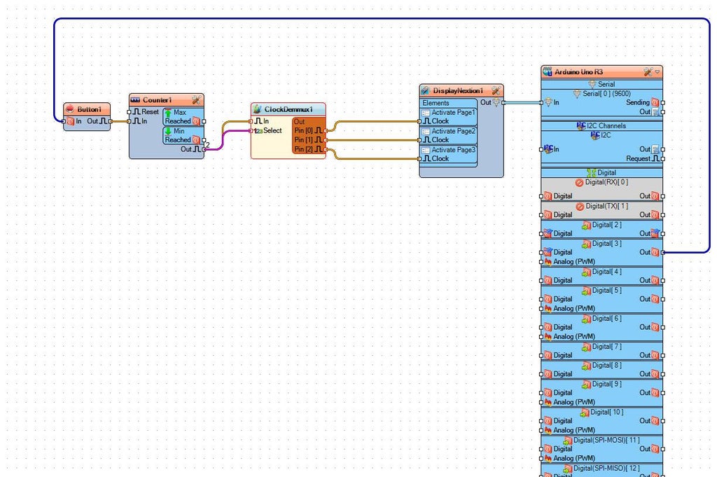Image resolution: width=717 pixels, height=477 pixels.
Task: Click the Digital[ 2 ] Out pin
Action: (663, 234)
